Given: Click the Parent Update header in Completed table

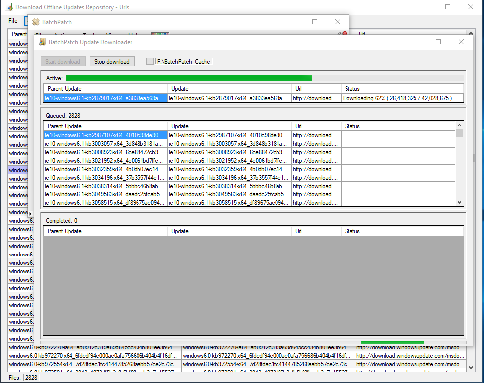Looking at the screenshot, I should 105,231.
